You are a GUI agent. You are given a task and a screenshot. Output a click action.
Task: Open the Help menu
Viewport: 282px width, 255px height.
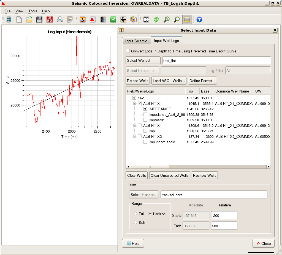[46, 11]
